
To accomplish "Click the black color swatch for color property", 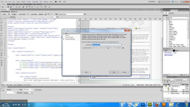I will coord(174,51).
